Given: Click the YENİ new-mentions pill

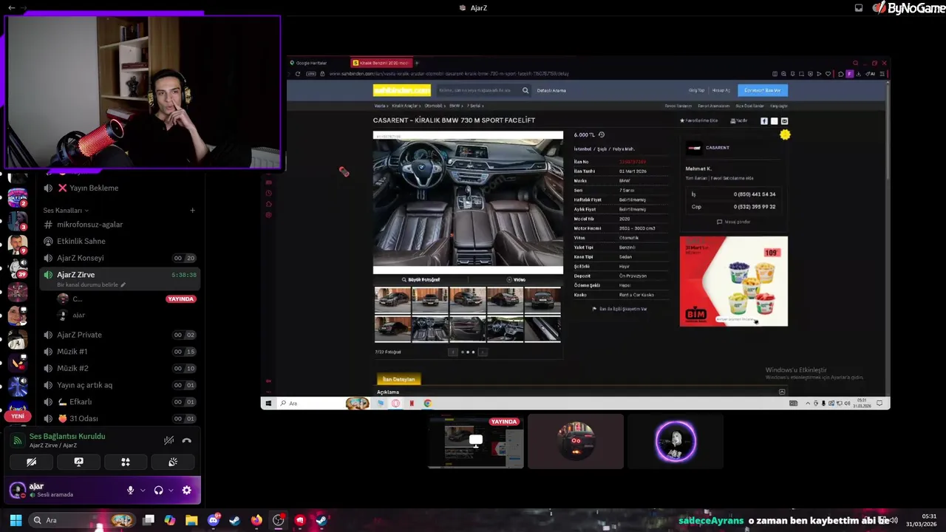Looking at the screenshot, I should pos(18,416).
